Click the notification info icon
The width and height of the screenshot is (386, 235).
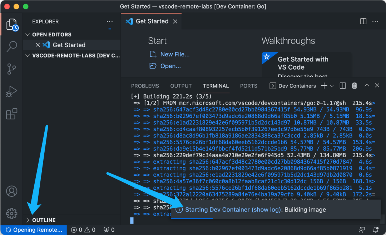pyautogui.click(x=179, y=210)
